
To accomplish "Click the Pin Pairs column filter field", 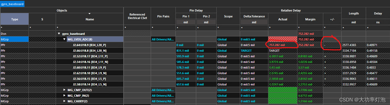I will (x=163, y=28).
